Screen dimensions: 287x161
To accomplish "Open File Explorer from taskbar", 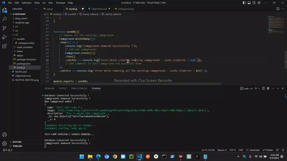I will (x=90, y=157).
